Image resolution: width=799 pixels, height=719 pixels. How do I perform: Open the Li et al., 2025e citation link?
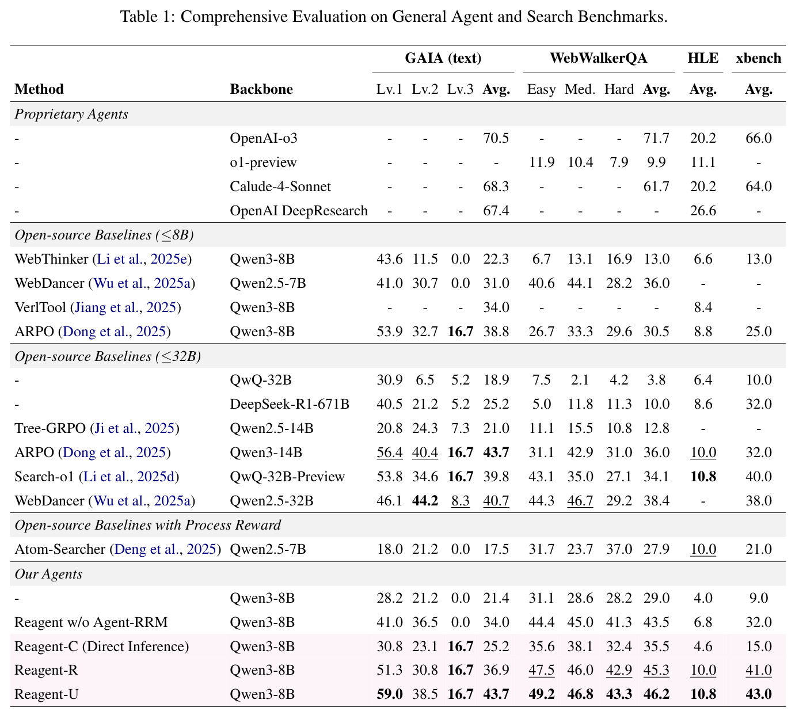142,259
